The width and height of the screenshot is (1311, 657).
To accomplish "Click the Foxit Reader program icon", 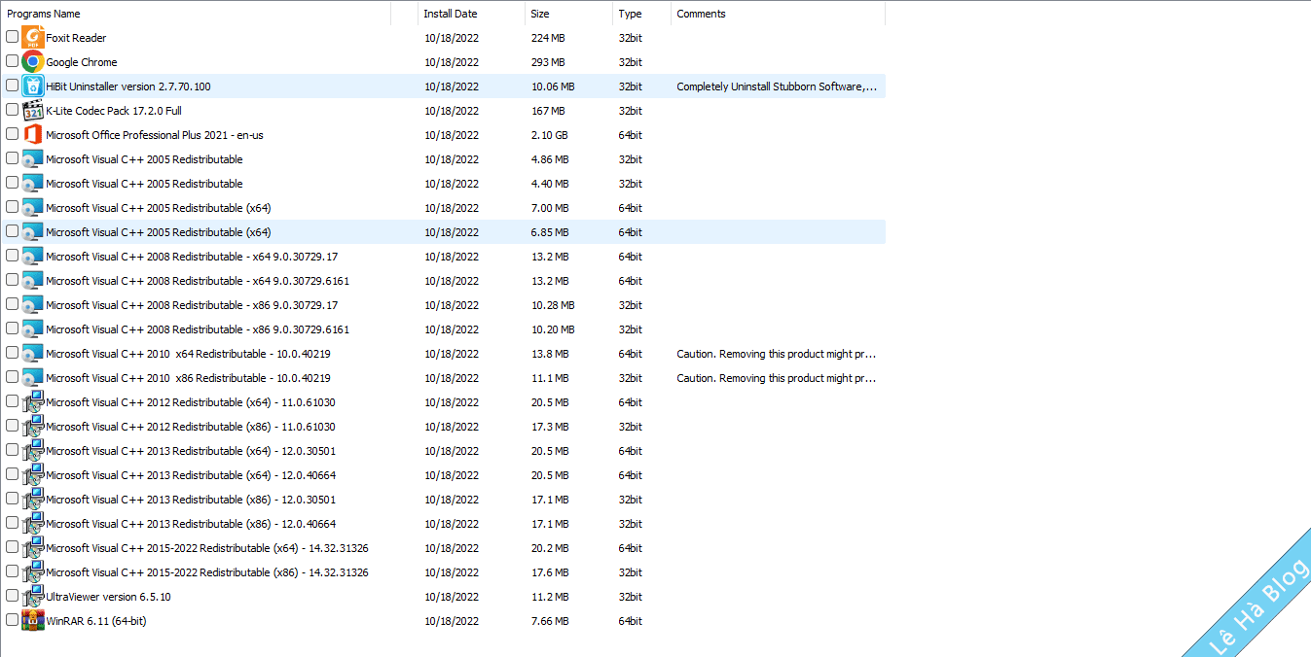I will [32, 38].
